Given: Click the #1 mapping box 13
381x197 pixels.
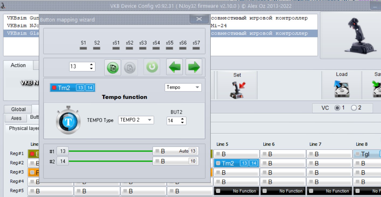Looking at the screenshot, I should pyautogui.click(x=63, y=151).
